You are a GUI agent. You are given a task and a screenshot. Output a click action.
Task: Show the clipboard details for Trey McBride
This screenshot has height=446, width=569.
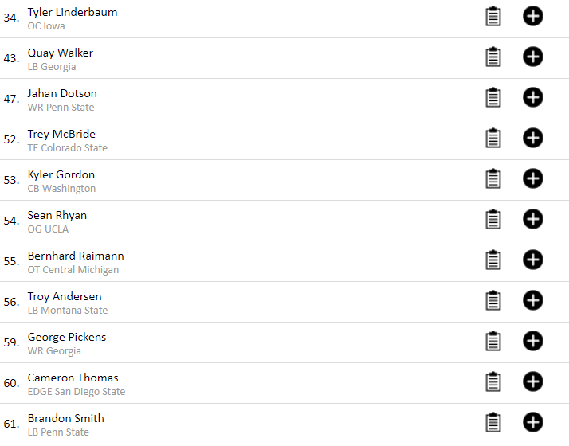point(493,138)
